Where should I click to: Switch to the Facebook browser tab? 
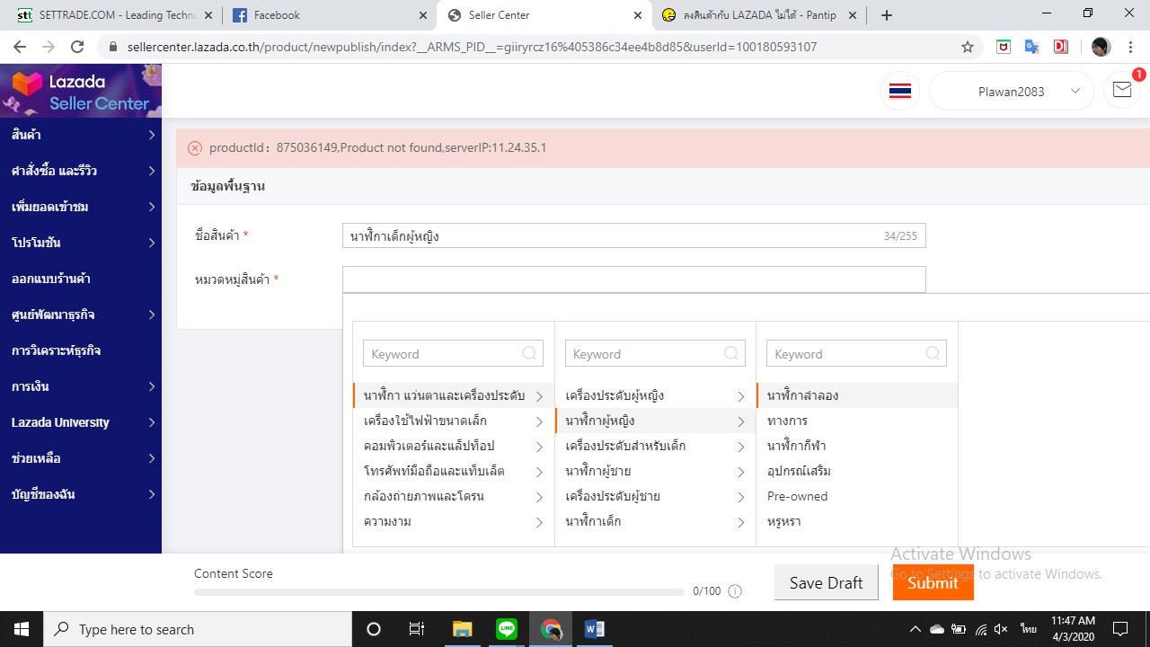tap(329, 15)
